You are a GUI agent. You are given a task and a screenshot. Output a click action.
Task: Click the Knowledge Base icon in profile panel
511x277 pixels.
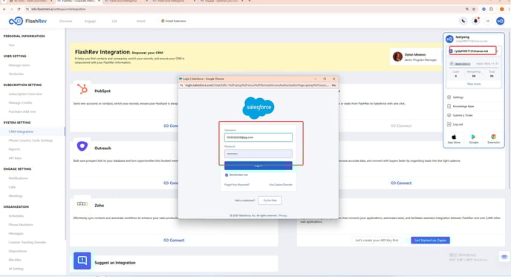(x=449, y=106)
